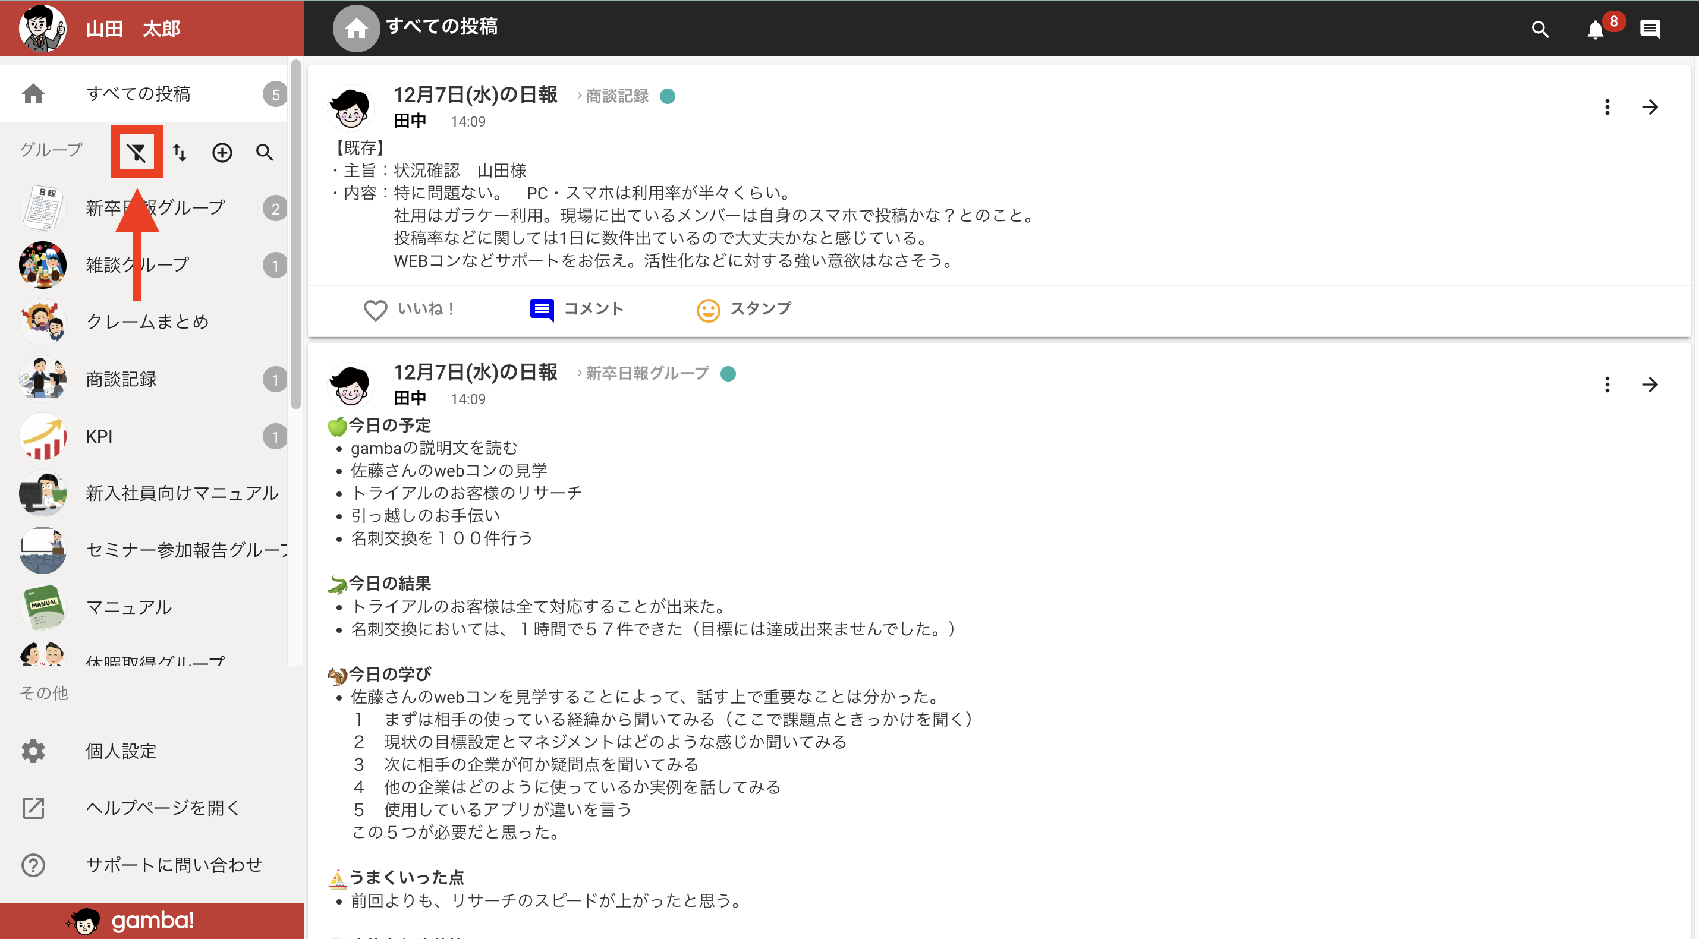1699x939 pixels.
Task: Click the いいね！ heart icon
Action: (375, 310)
